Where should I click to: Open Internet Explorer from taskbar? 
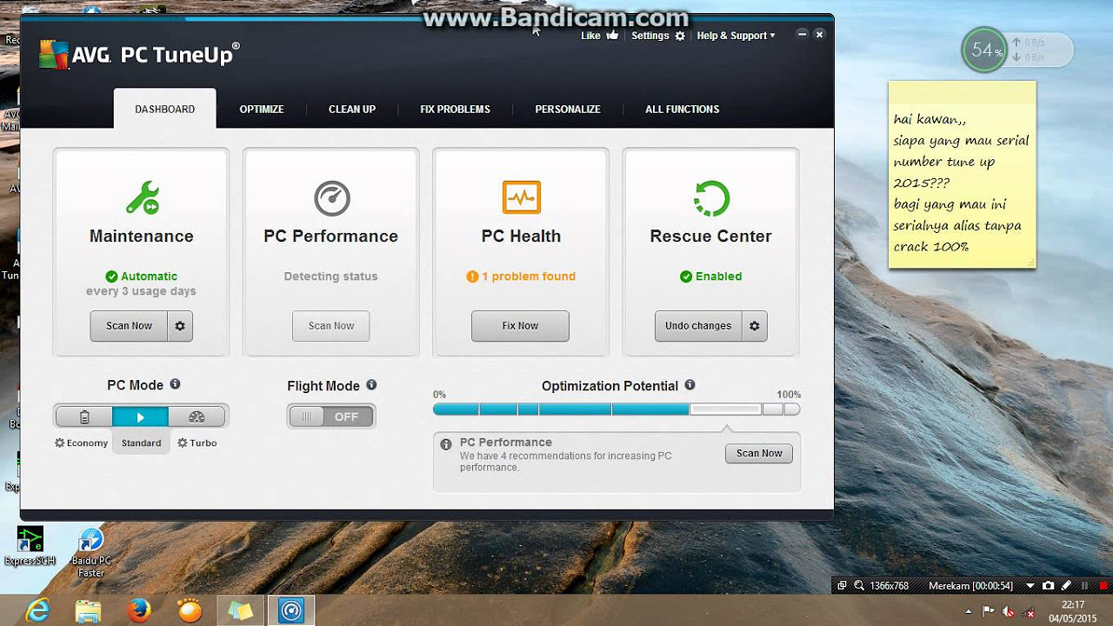[37, 611]
